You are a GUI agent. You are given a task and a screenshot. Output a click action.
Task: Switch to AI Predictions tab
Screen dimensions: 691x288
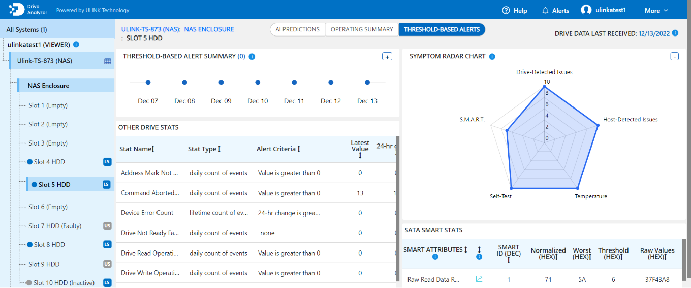tap(297, 29)
